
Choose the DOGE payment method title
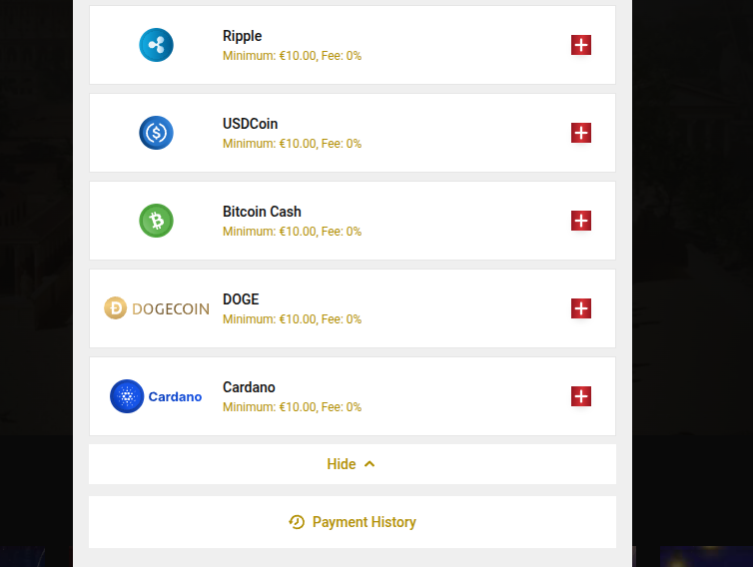pos(241,299)
